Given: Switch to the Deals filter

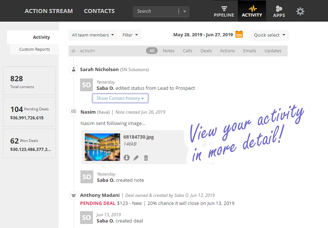Looking at the screenshot, I should click(x=206, y=51).
